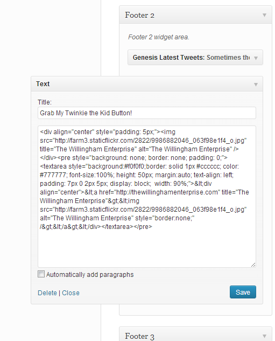The image size is (275, 341).
Task: Click the Footer 2 heading bar
Action: coord(195,15)
